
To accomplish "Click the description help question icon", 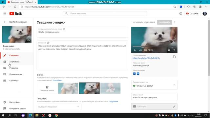I will tap(48, 43).
